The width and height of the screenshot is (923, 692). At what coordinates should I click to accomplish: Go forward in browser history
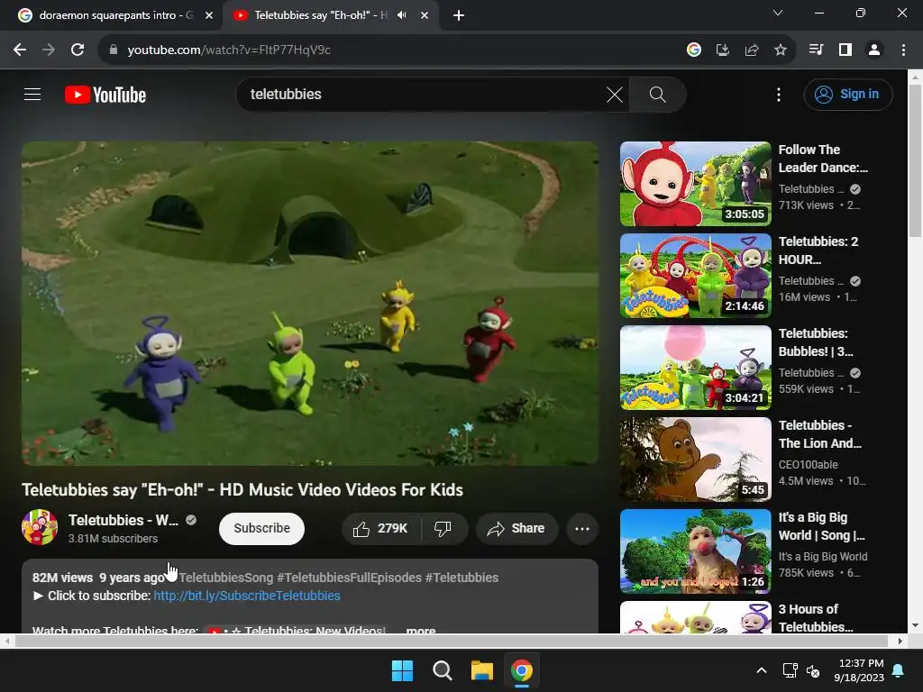[x=49, y=50]
